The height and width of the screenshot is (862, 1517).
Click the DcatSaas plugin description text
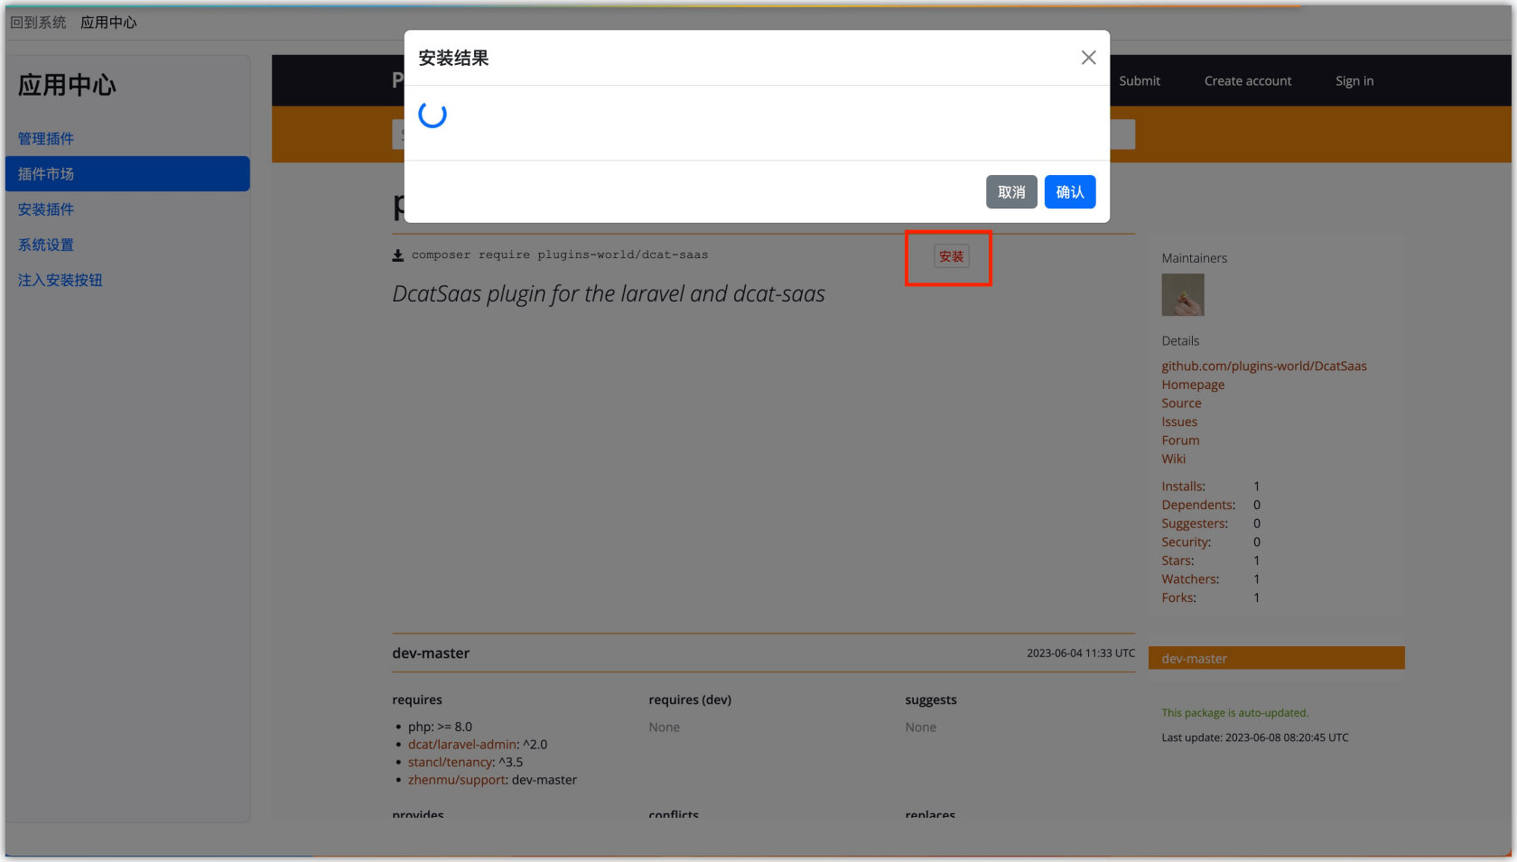609,293
